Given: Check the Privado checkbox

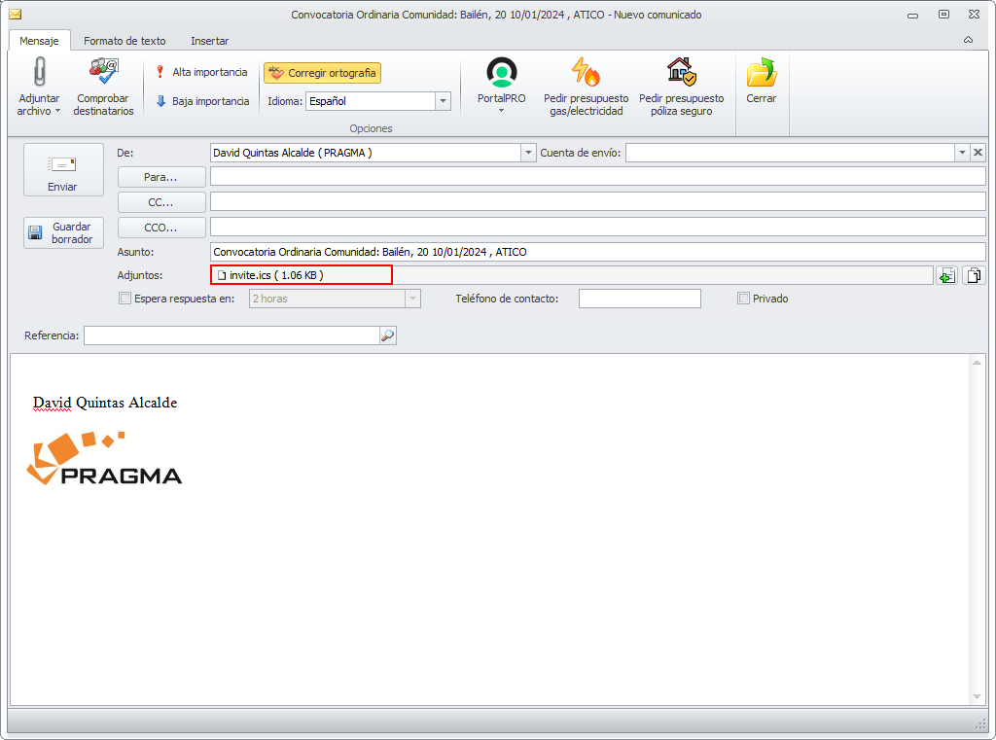Looking at the screenshot, I should [x=743, y=299].
